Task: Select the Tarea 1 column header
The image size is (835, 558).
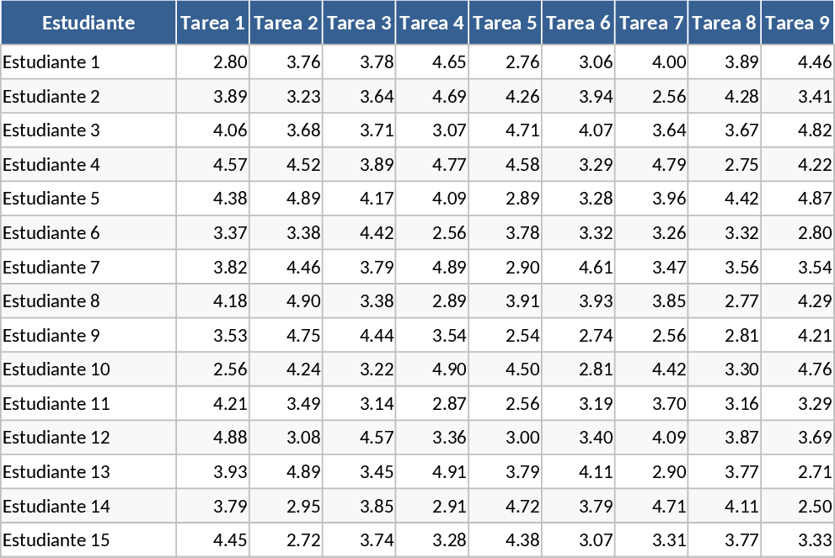Action: (213, 23)
